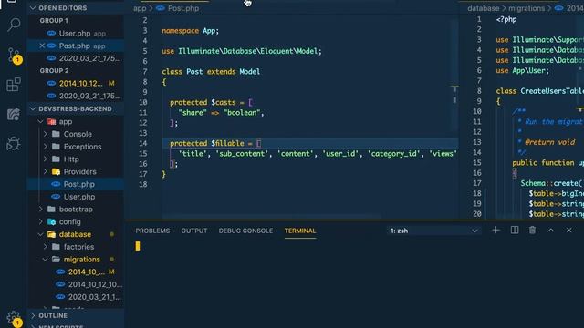Click the GROUP 1 heading
Viewport: 584px width, 328px height.
click(54, 20)
